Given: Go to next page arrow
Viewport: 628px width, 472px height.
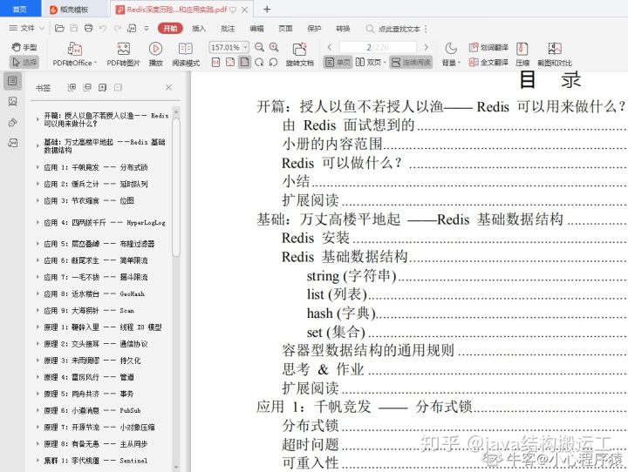Looking at the screenshot, I should pos(426,47).
